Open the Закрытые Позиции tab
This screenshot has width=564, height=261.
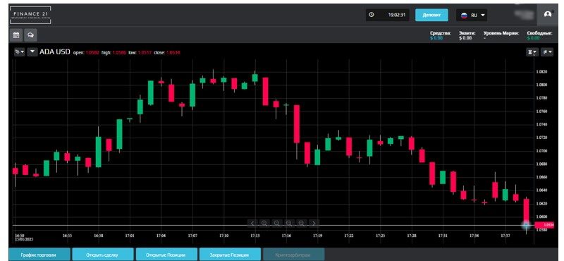230,255
